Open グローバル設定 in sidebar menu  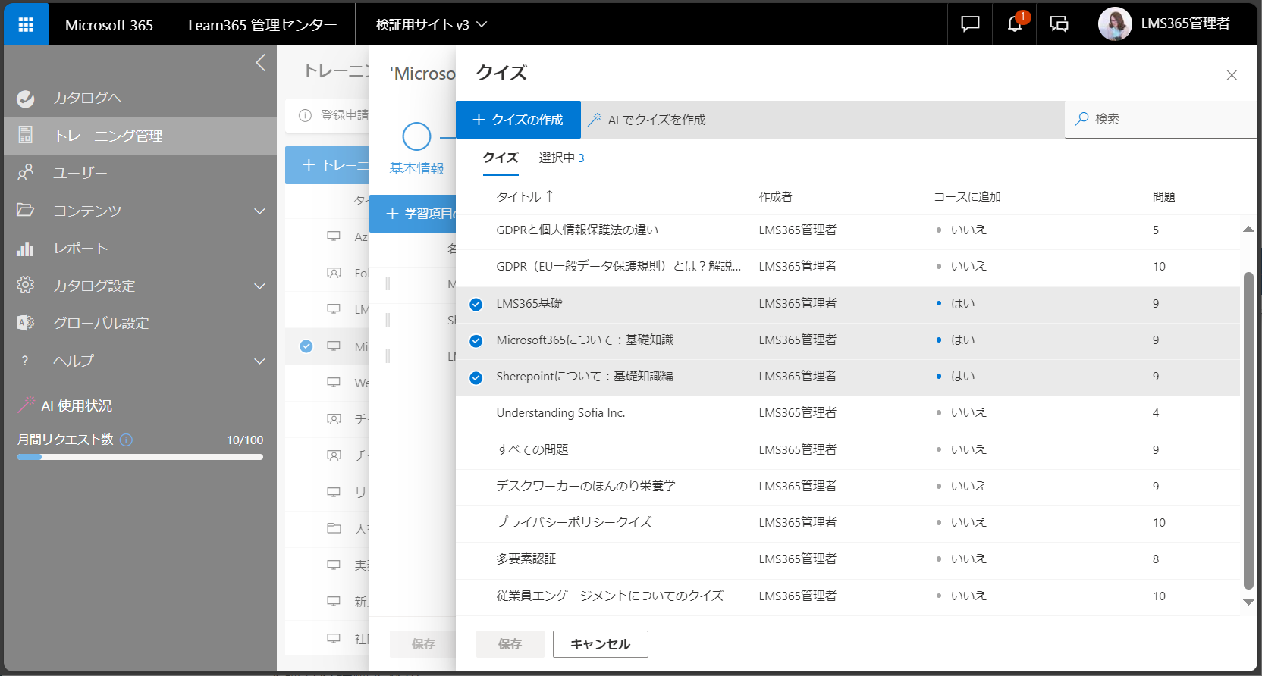[140, 323]
